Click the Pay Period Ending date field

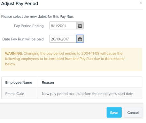point(63,25)
